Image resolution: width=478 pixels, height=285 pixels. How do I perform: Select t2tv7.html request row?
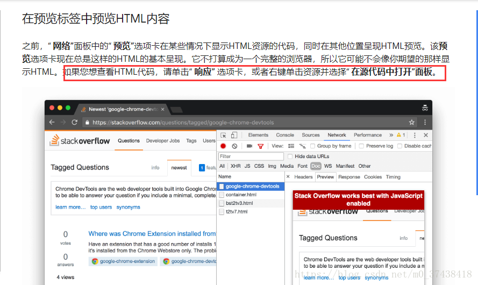(251, 212)
